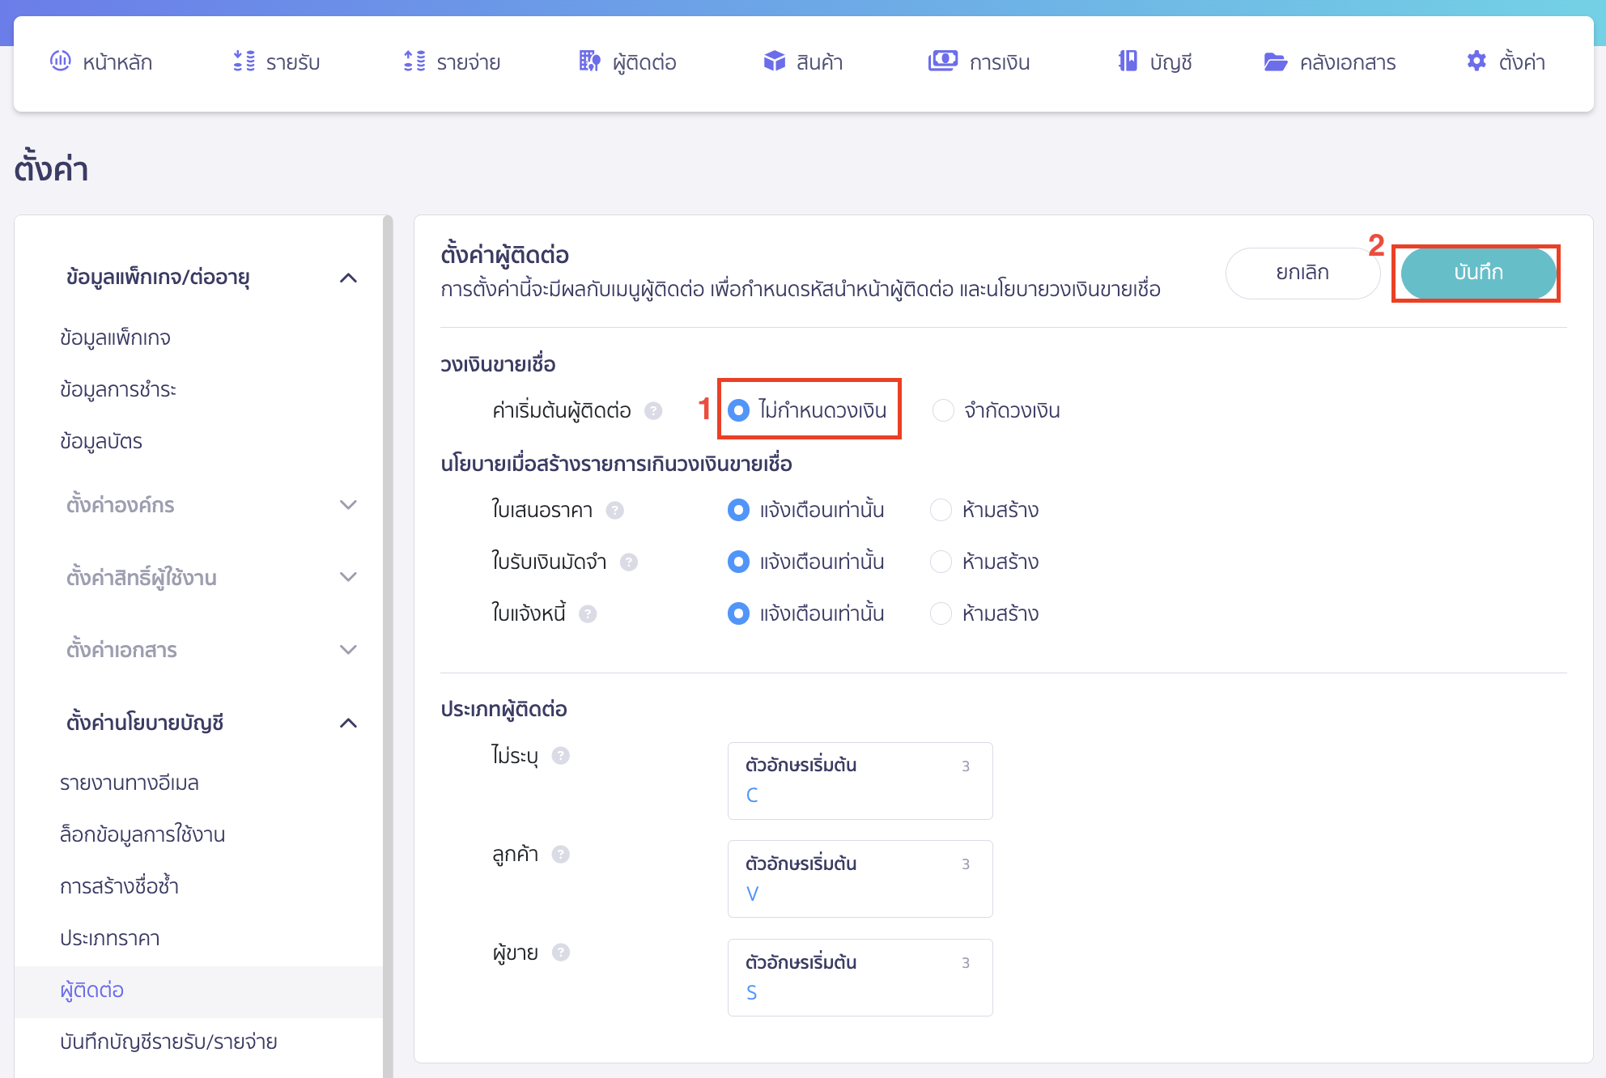Choose ห้ามสร้าง for ใบเสนอราคา policy
Viewport: 1606px width, 1078px height.
point(941,510)
